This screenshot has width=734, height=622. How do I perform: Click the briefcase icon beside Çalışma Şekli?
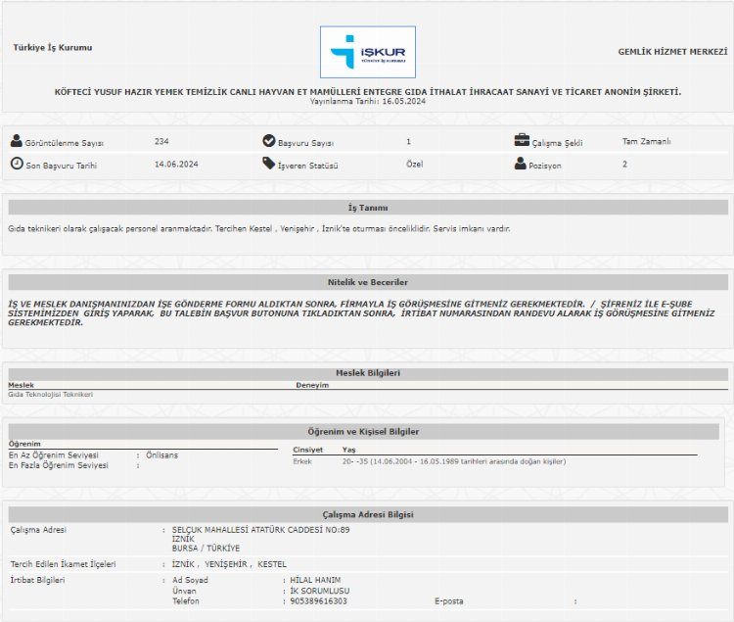522,141
